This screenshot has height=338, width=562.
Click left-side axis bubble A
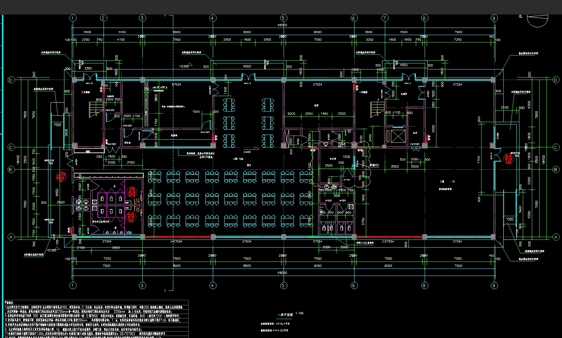coord(11,237)
